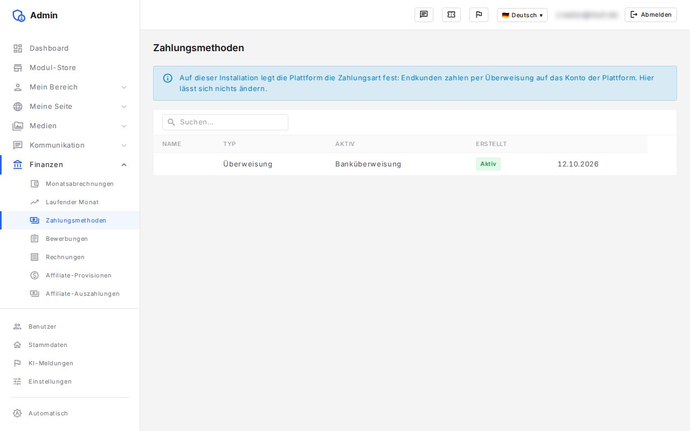Toggle the Automatisch theme mode
Viewport: 690px width, 431px height.
70,413
